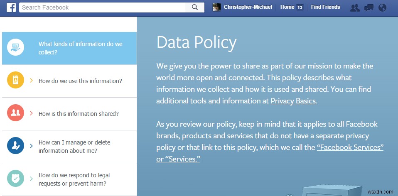Open the friend requests icon
This screenshot has height=196, width=398.
[x=355, y=7]
